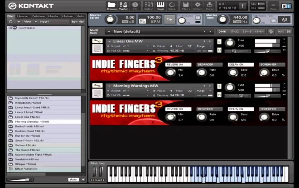Toggle the Keyb on-screen keyboard icon

click(x=160, y=6)
